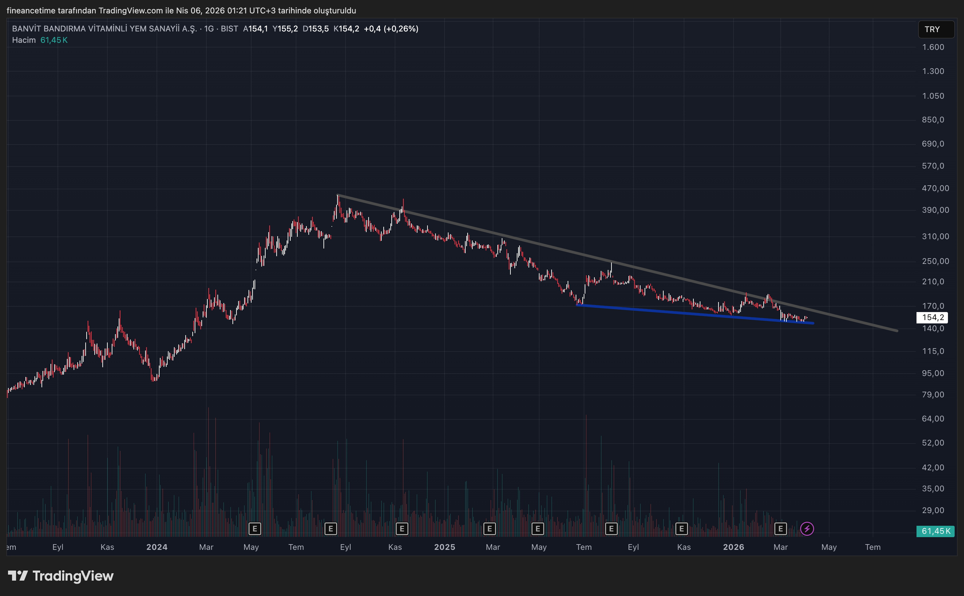This screenshot has height=596, width=964.
Task: Open the earnings marker near Kas 2025
Action: point(681,528)
